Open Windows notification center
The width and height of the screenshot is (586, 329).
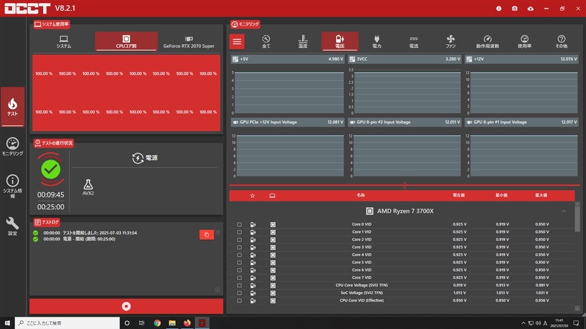[x=576, y=323]
